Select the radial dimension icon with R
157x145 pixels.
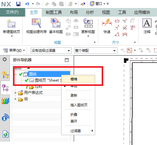point(117,27)
